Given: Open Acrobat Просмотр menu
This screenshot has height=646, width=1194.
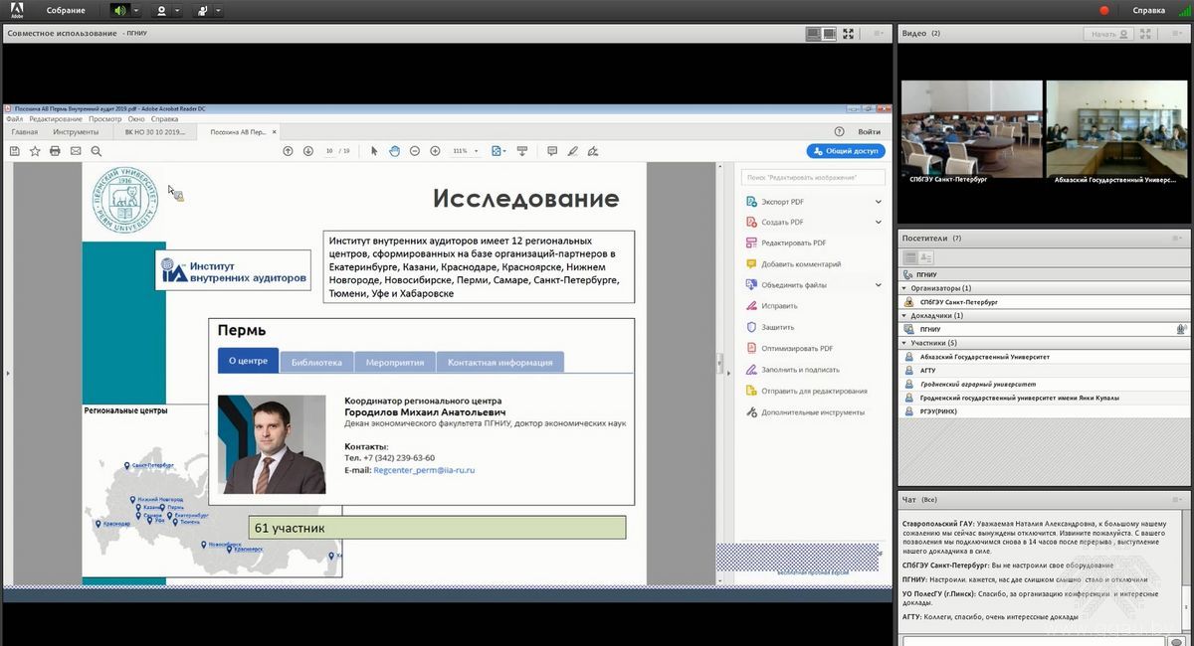Looking at the screenshot, I should click(x=104, y=118).
